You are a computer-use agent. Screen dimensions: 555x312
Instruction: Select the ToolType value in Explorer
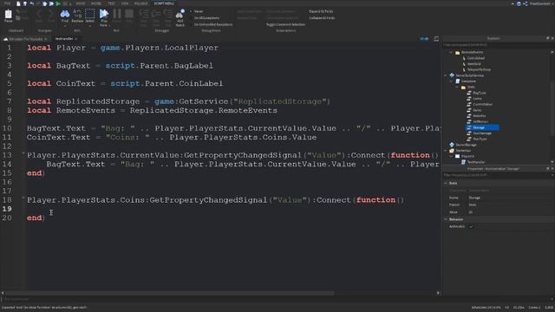[477, 139]
